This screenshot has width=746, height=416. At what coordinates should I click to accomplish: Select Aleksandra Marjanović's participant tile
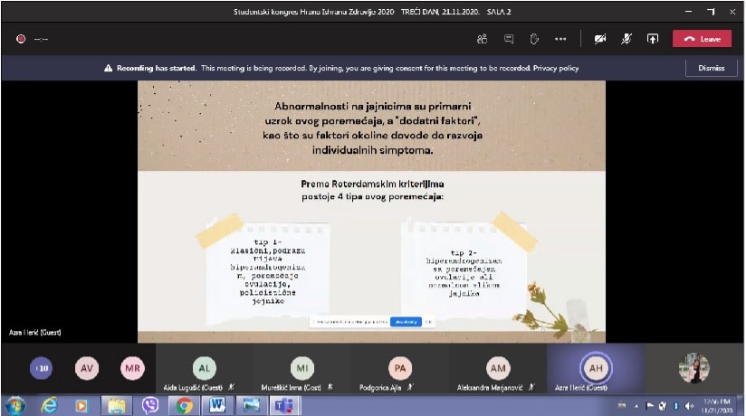point(498,368)
